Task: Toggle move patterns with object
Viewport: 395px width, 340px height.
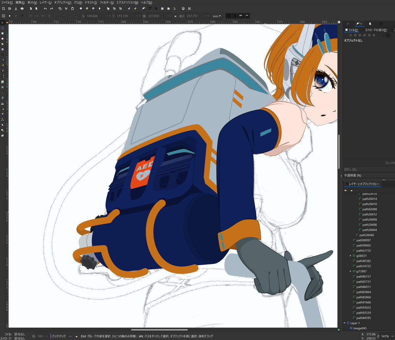Action: [247, 16]
